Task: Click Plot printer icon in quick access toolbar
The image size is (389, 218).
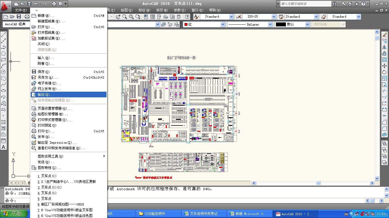Action: 54,4
